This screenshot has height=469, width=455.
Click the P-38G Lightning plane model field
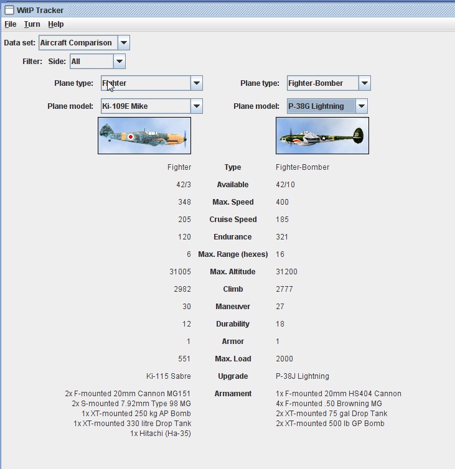tap(322, 106)
